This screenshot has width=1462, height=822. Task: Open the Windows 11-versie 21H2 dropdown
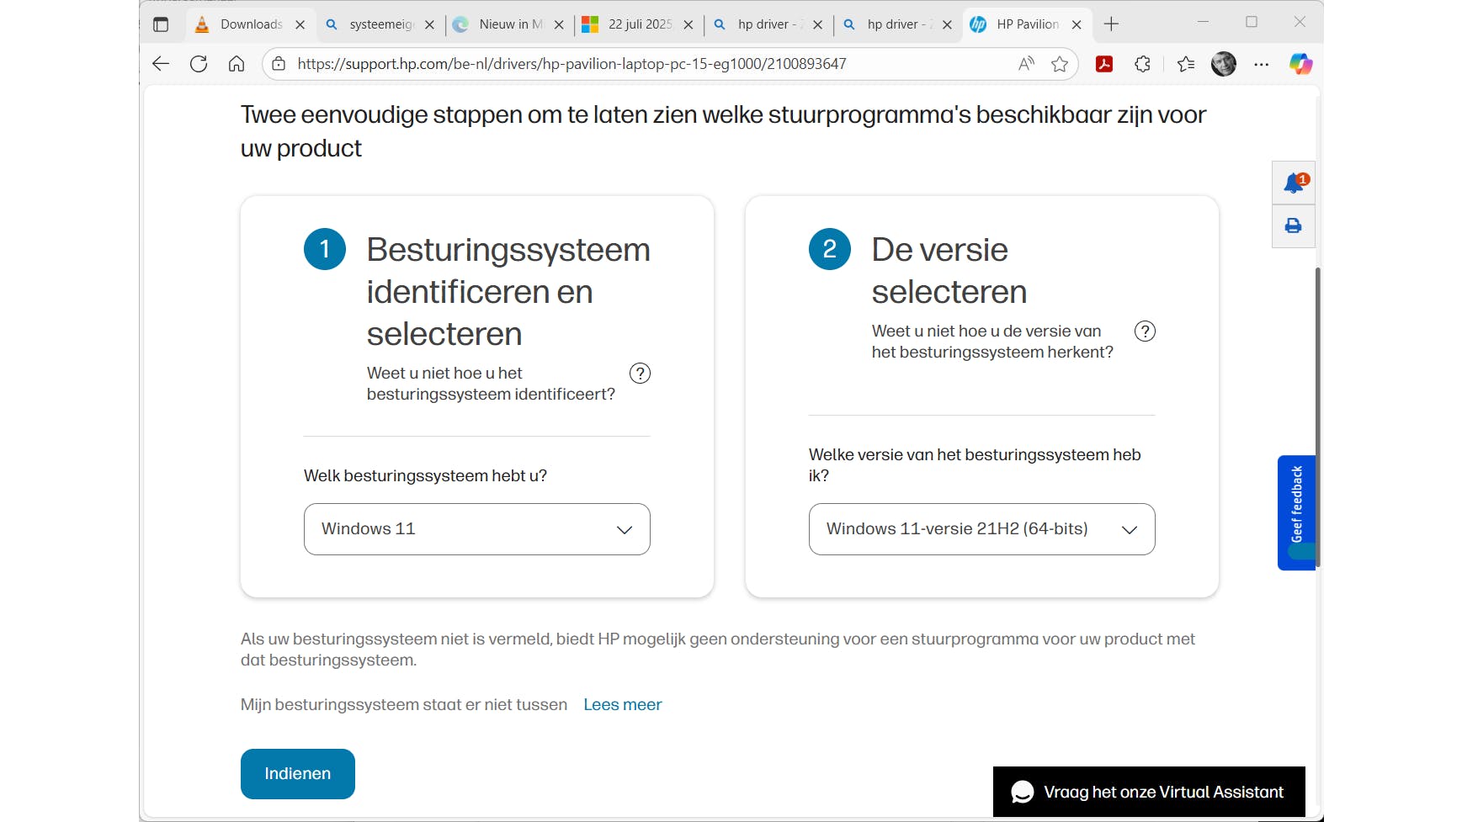pyautogui.click(x=981, y=529)
